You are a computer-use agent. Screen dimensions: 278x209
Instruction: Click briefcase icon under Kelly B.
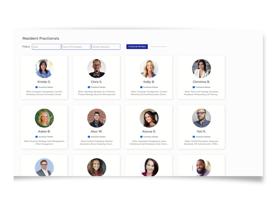[141, 87]
